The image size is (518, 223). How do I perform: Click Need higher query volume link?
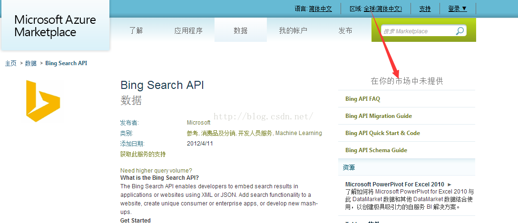tap(156, 171)
